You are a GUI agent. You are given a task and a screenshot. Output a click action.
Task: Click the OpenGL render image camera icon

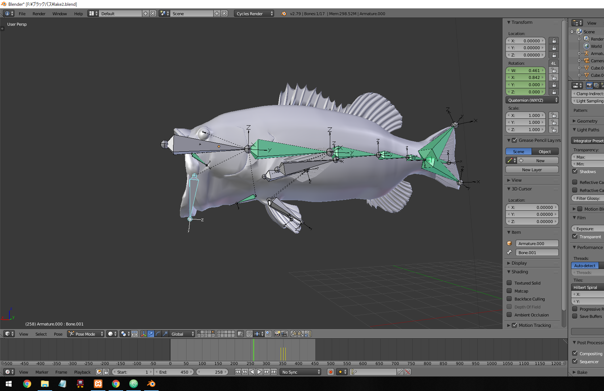click(x=277, y=334)
